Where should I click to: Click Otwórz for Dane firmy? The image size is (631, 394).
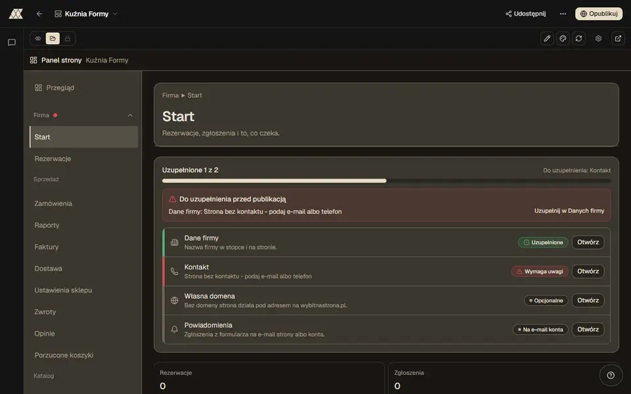(588, 242)
